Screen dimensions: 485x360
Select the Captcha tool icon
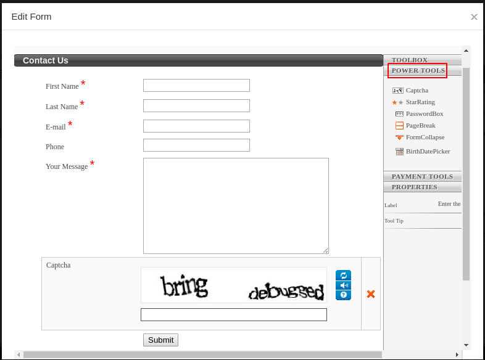397,91
